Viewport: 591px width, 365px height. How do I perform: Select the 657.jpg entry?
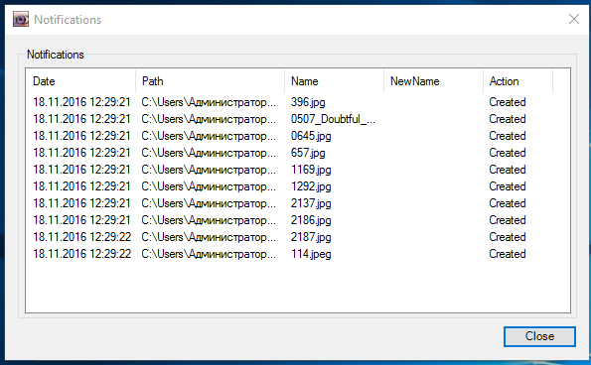pos(308,153)
